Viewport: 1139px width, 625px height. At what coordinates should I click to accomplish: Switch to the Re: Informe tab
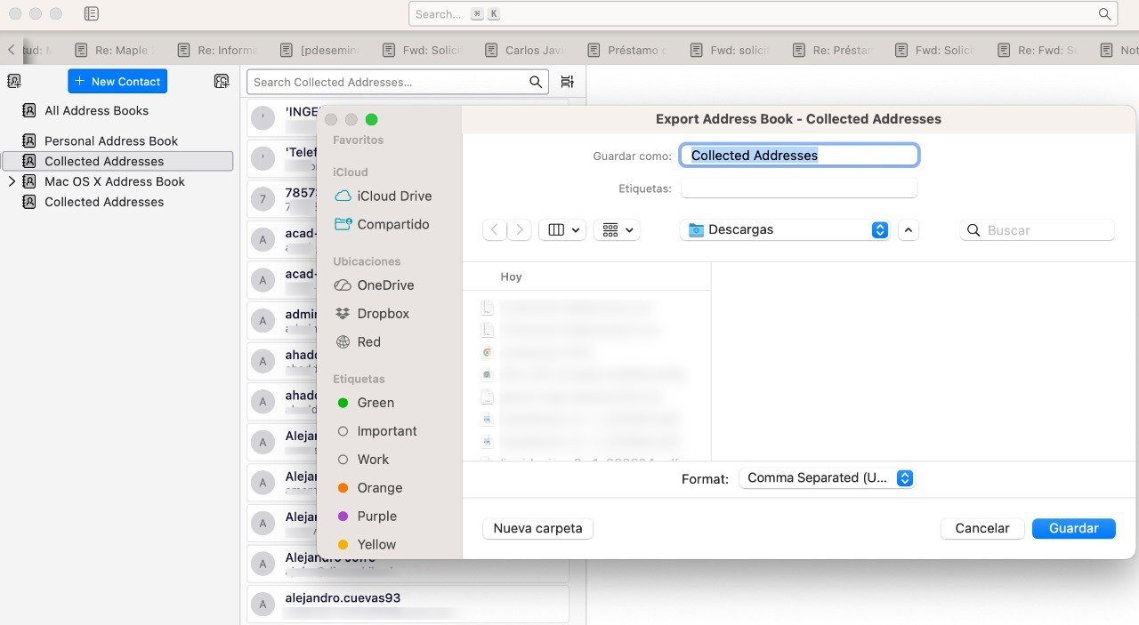pyautogui.click(x=218, y=51)
